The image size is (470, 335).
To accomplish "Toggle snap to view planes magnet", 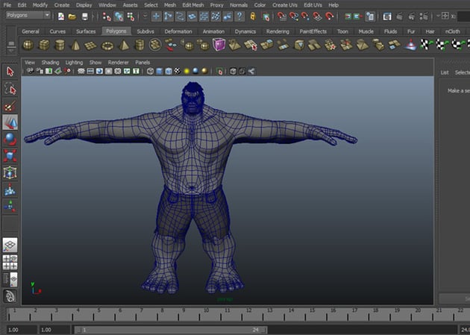I will pos(317,16).
